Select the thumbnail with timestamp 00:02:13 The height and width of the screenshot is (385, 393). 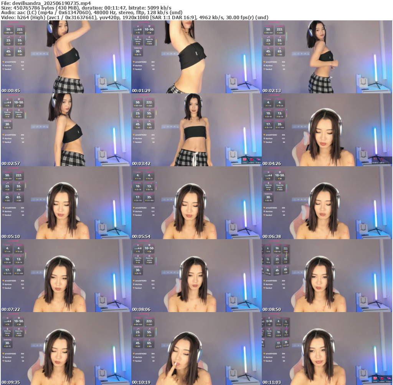pos(327,57)
